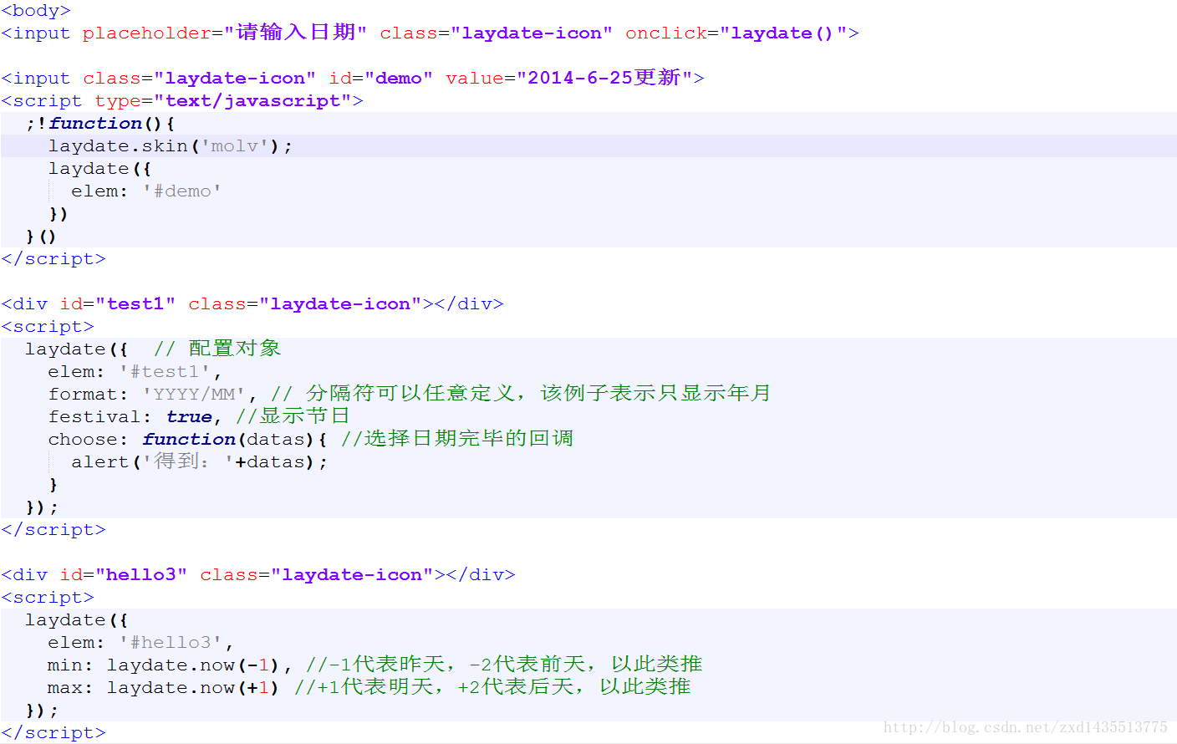Click the elem: '#test1' line

click(135, 372)
